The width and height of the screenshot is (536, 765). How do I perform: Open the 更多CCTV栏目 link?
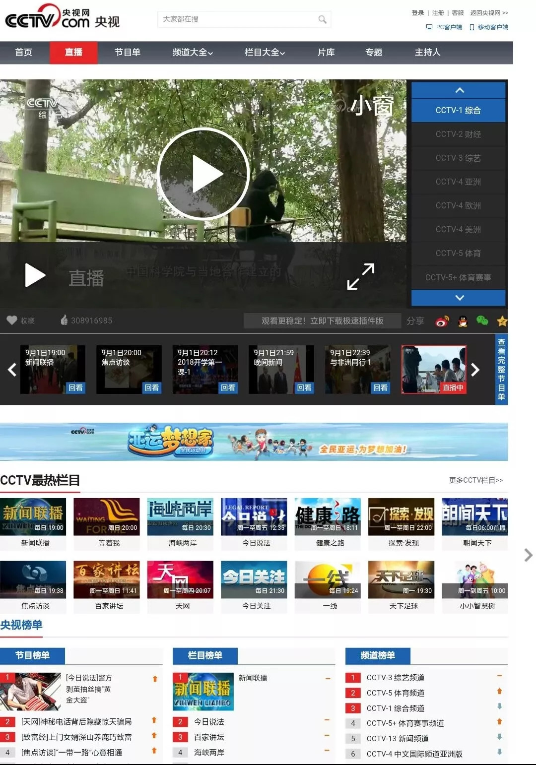[475, 480]
